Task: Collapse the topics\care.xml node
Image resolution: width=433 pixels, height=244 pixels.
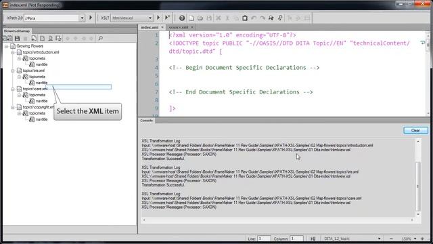Action: click(x=13, y=89)
